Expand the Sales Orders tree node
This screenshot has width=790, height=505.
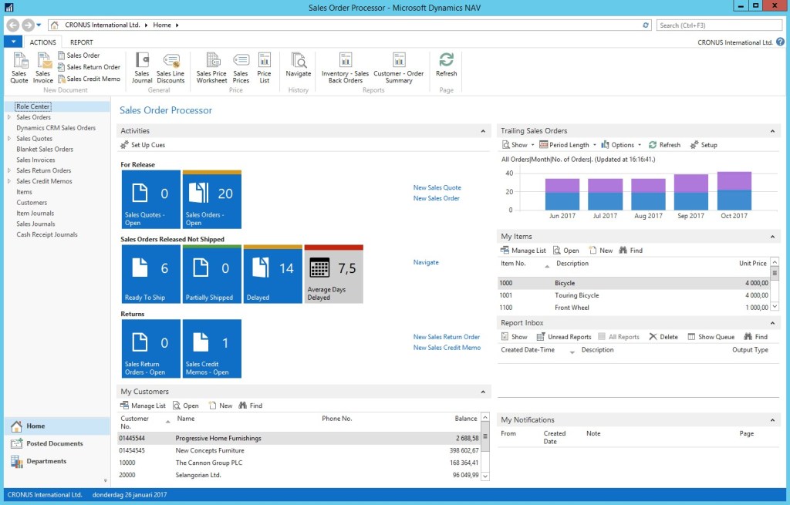coord(9,117)
